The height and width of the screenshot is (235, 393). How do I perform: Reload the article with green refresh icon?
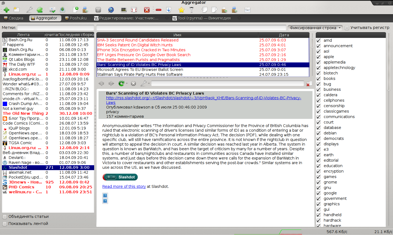(x=121, y=83)
